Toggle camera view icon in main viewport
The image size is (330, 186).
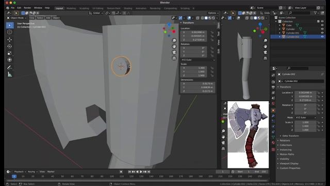pyautogui.click(x=174, y=52)
